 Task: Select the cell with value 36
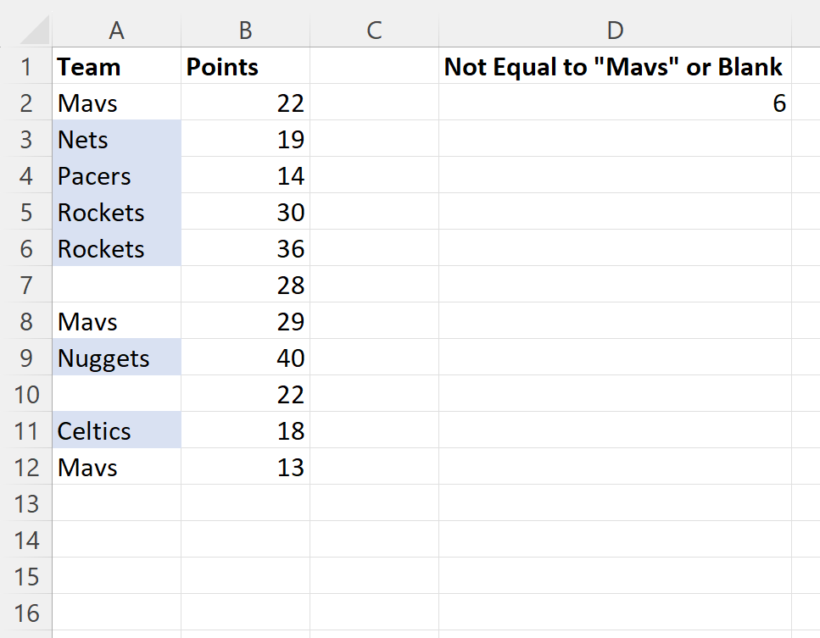click(245, 248)
